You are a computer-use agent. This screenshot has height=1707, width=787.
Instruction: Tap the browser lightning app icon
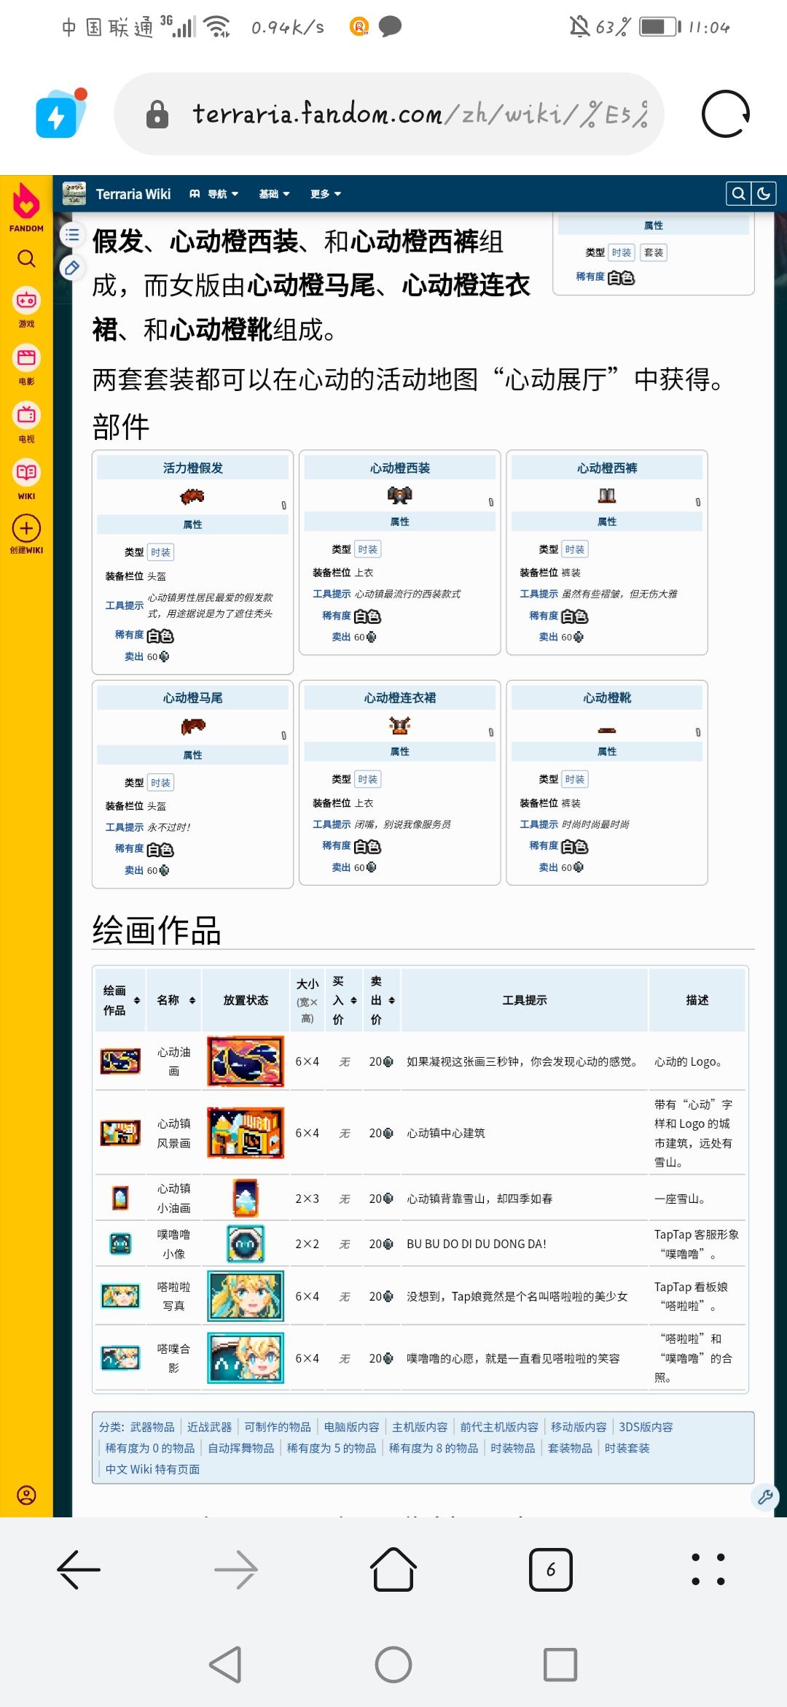pos(60,114)
